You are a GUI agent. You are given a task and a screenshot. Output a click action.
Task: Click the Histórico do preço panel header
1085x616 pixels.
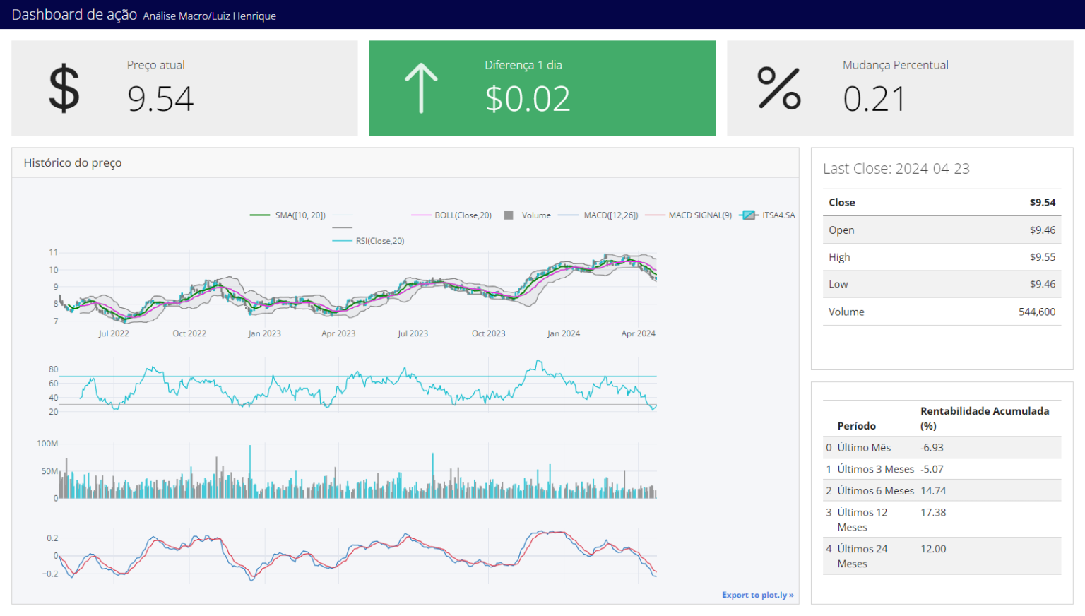(73, 162)
